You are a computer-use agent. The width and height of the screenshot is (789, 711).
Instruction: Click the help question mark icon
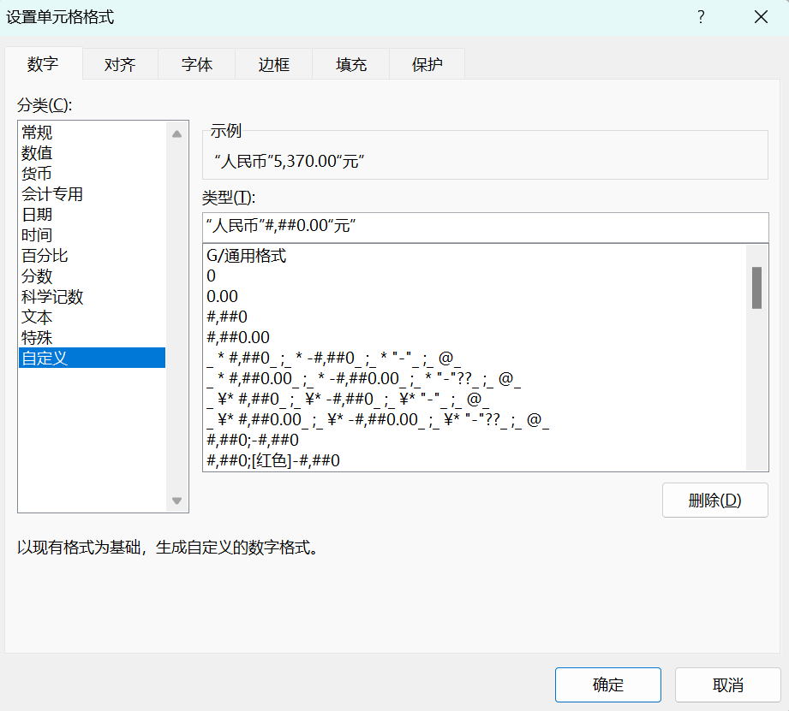[701, 17]
